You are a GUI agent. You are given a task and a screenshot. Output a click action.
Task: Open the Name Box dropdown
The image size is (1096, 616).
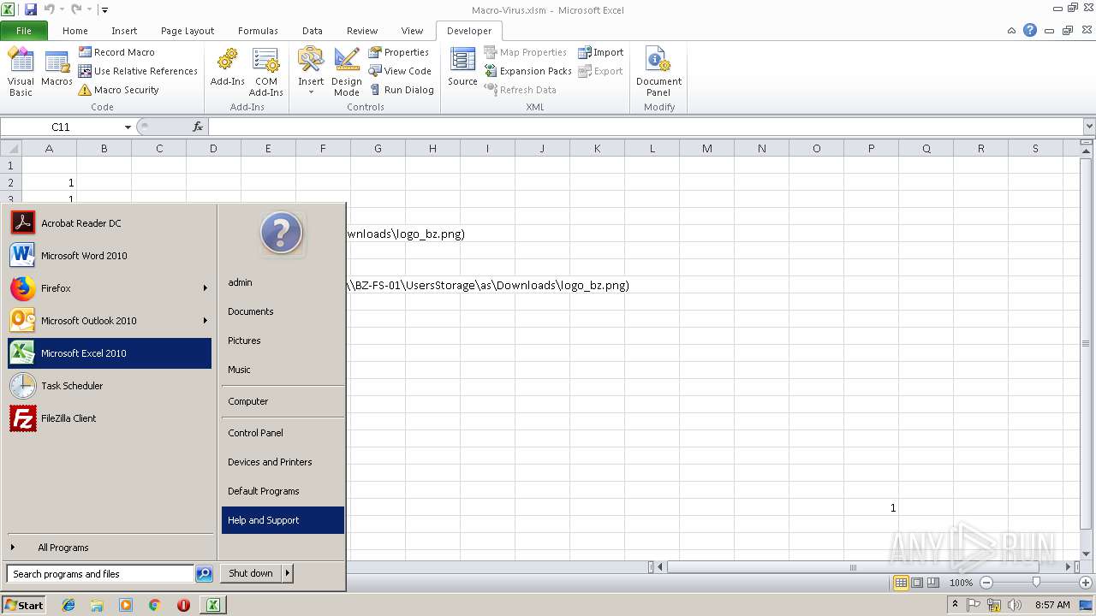128,127
